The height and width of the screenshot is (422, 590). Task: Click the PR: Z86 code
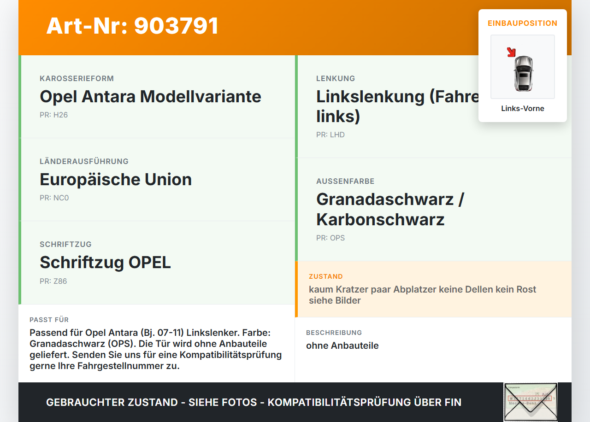pyautogui.click(x=53, y=281)
